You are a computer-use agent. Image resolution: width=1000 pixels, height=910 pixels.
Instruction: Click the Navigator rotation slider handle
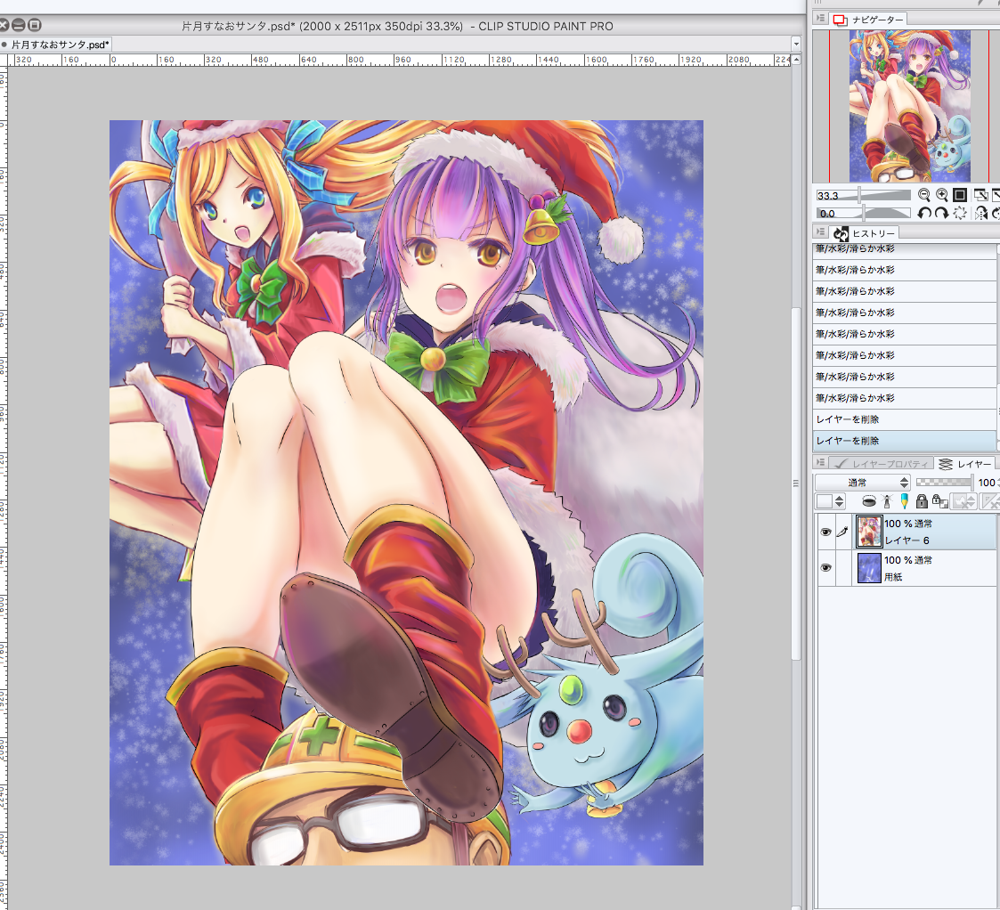(864, 213)
